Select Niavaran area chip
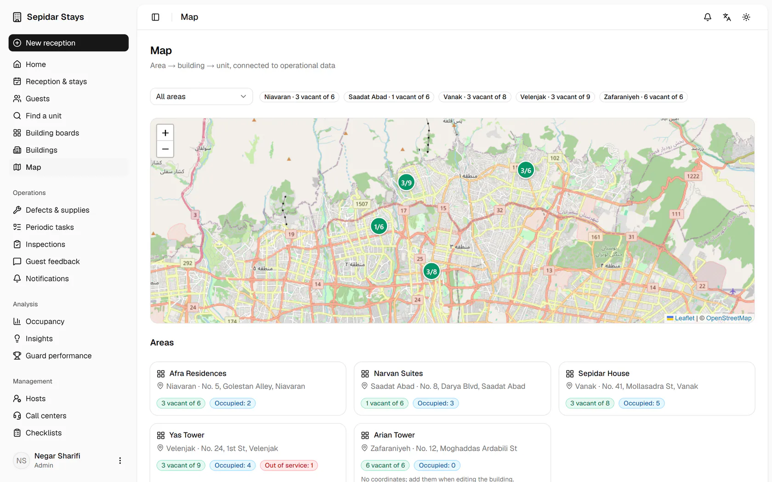 299,97
